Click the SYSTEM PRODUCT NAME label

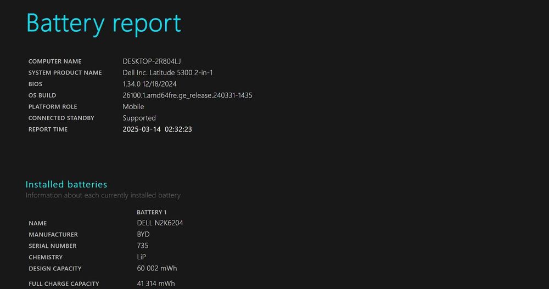coord(65,73)
